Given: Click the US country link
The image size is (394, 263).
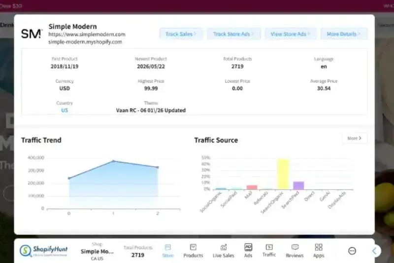Looking at the screenshot, I should (x=65, y=110).
